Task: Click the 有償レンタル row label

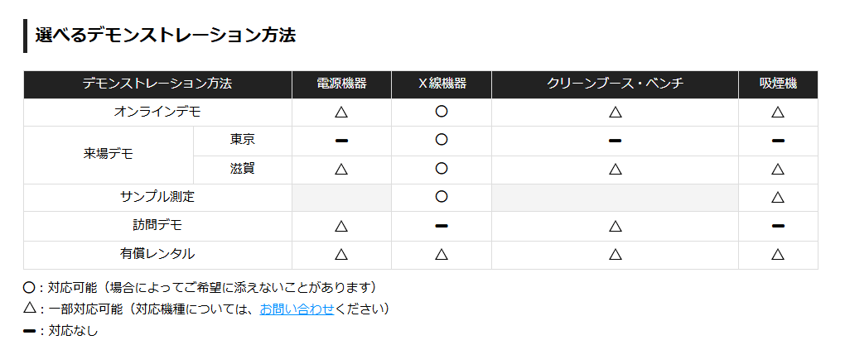Action: coord(157,254)
